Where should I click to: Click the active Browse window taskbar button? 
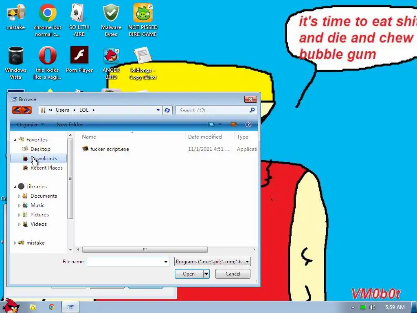pos(70,307)
